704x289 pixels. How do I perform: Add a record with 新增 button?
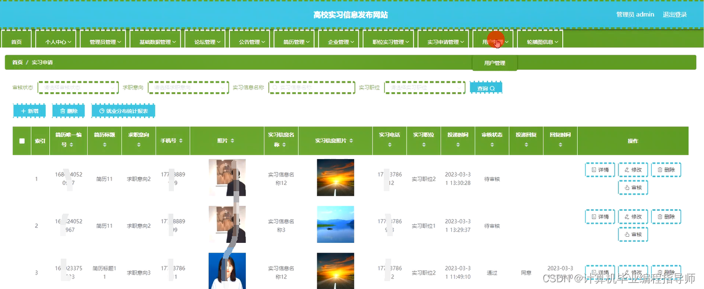29,111
